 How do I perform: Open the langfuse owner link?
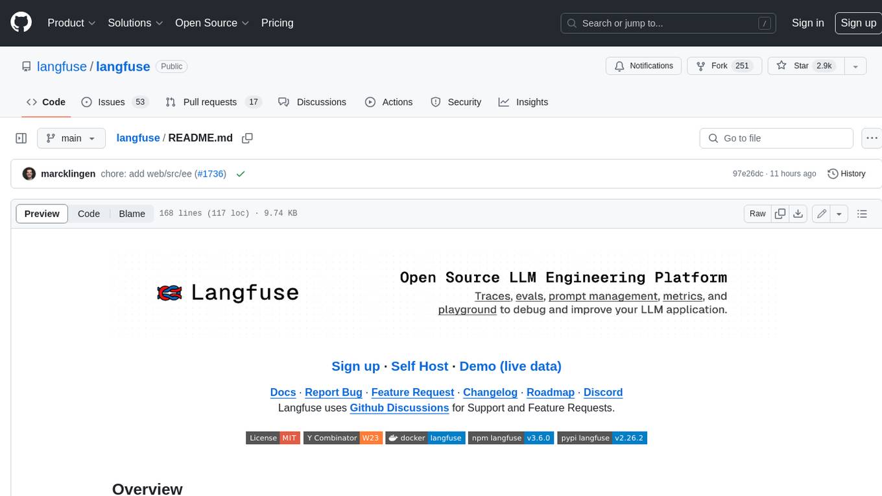pos(62,66)
